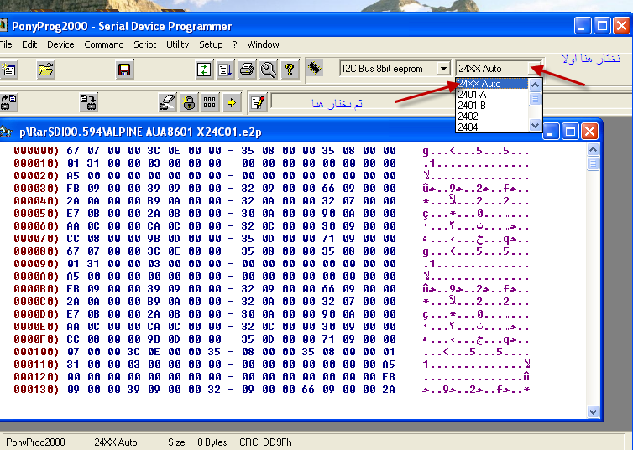Click the Reload Files green arrows icon

pos(204,70)
